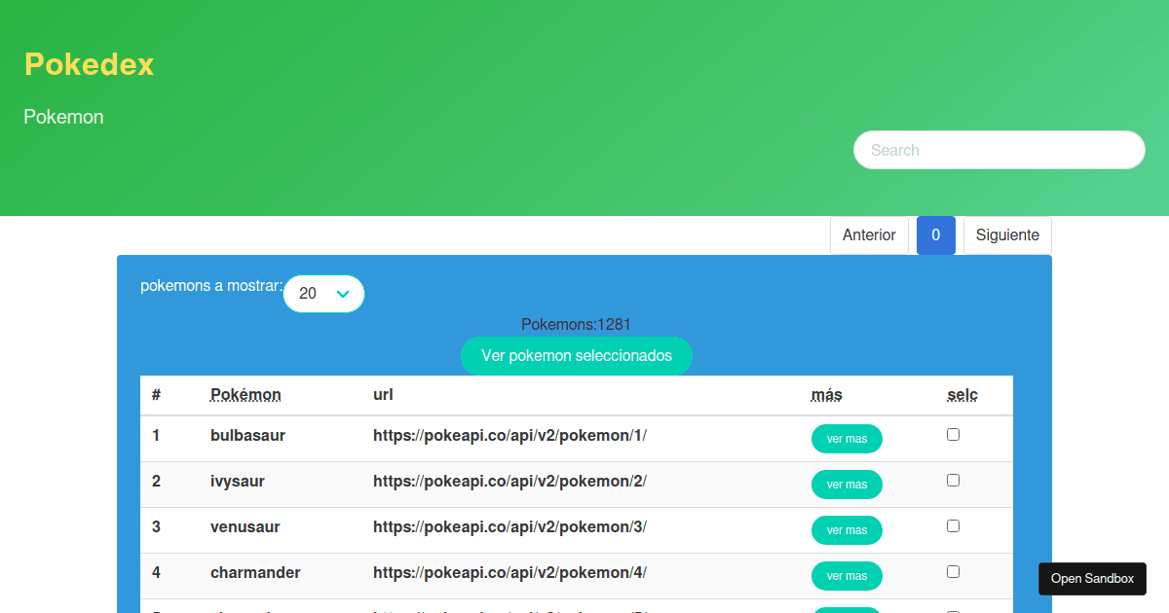Image resolution: width=1169 pixels, height=613 pixels.
Task: Click the Anterior pagination button
Action: coord(869,234)
